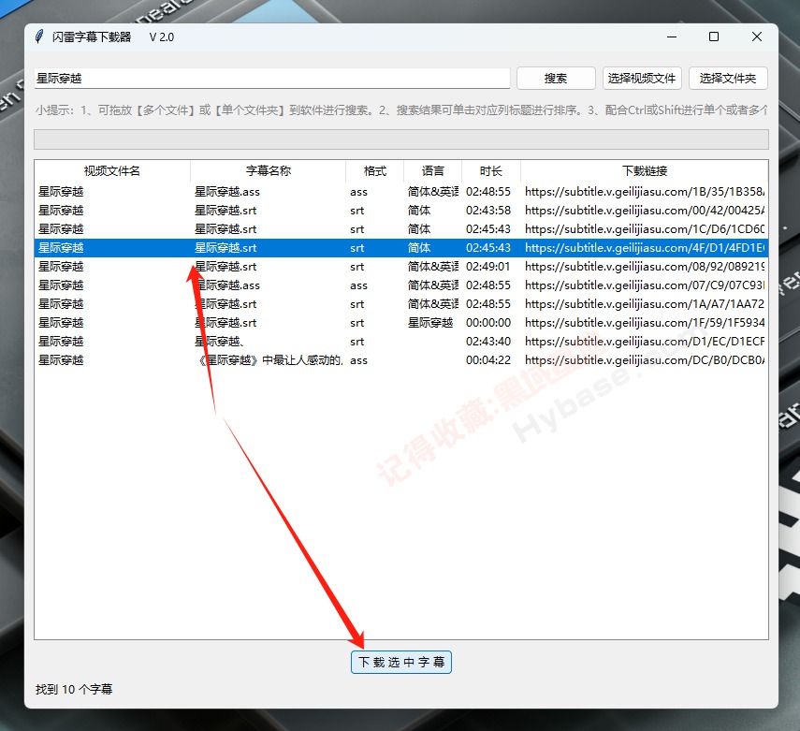Click the link cell DC/B0/DCB0A
This screenshot has width=800, height=731.
pos(645,360)
